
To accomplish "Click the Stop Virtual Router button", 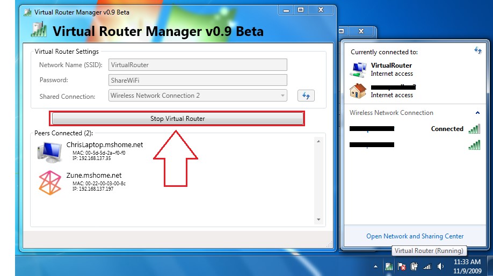I will pyautogui.click(x=177, y=119).
